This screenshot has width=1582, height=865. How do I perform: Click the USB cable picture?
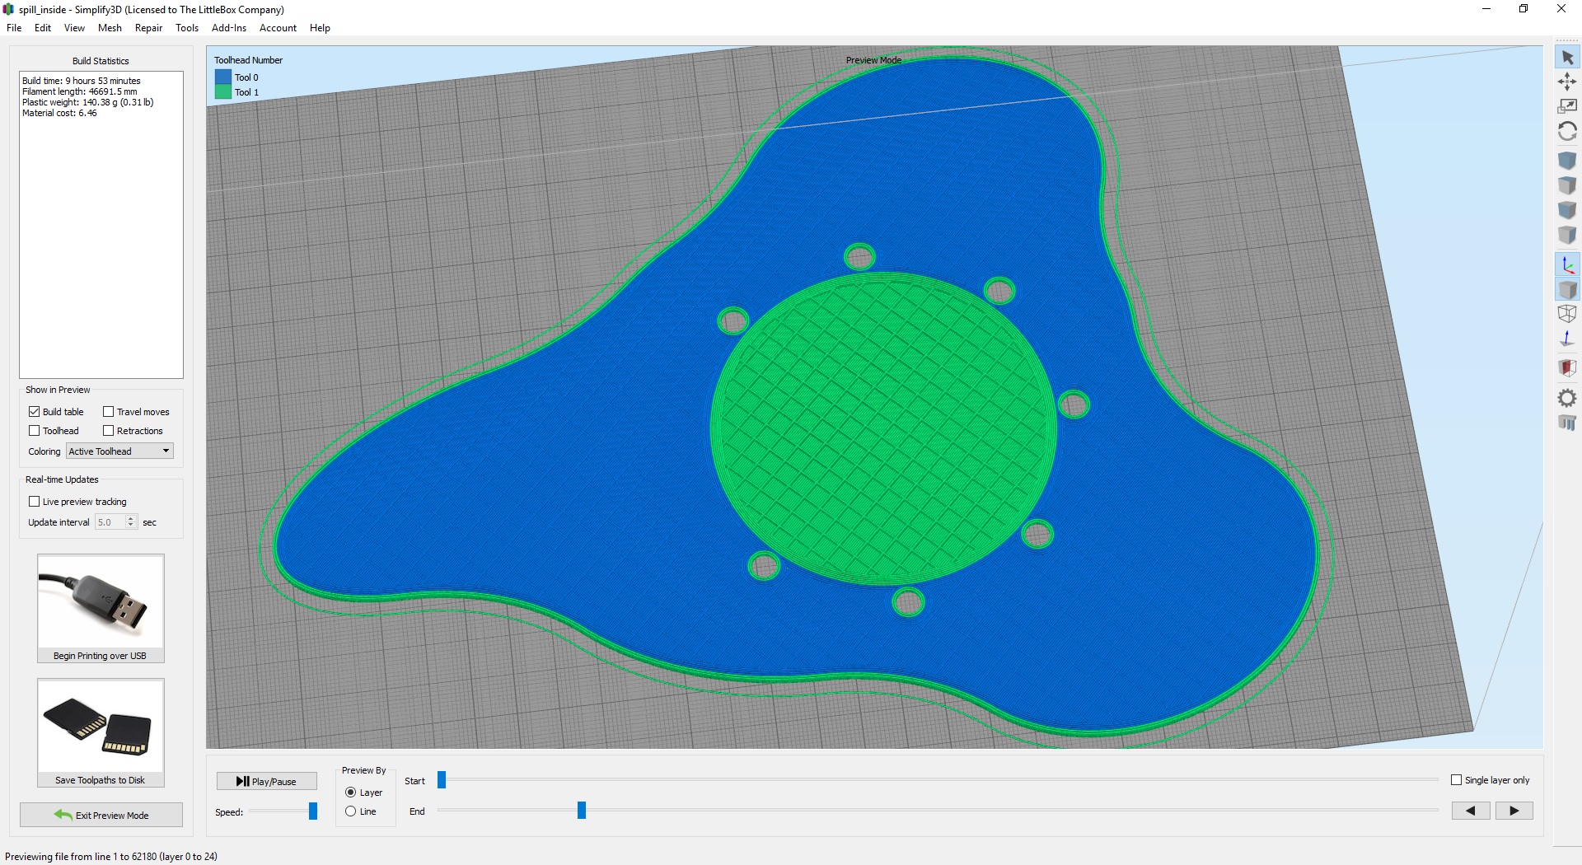coord(101,601)
